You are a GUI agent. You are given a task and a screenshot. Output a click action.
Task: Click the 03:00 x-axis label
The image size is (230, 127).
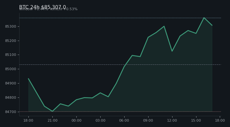click(100, 120)
